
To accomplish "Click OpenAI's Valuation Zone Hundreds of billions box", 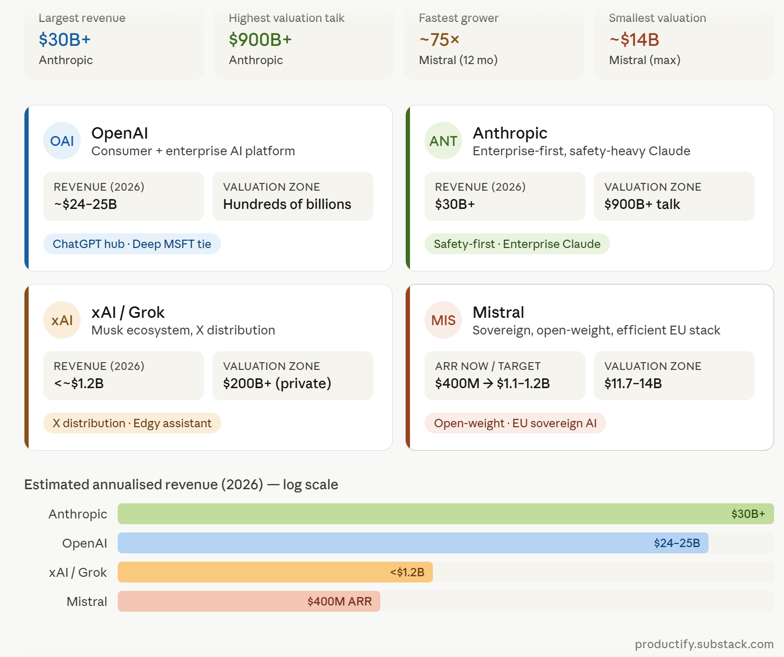I will pos(293,196).
